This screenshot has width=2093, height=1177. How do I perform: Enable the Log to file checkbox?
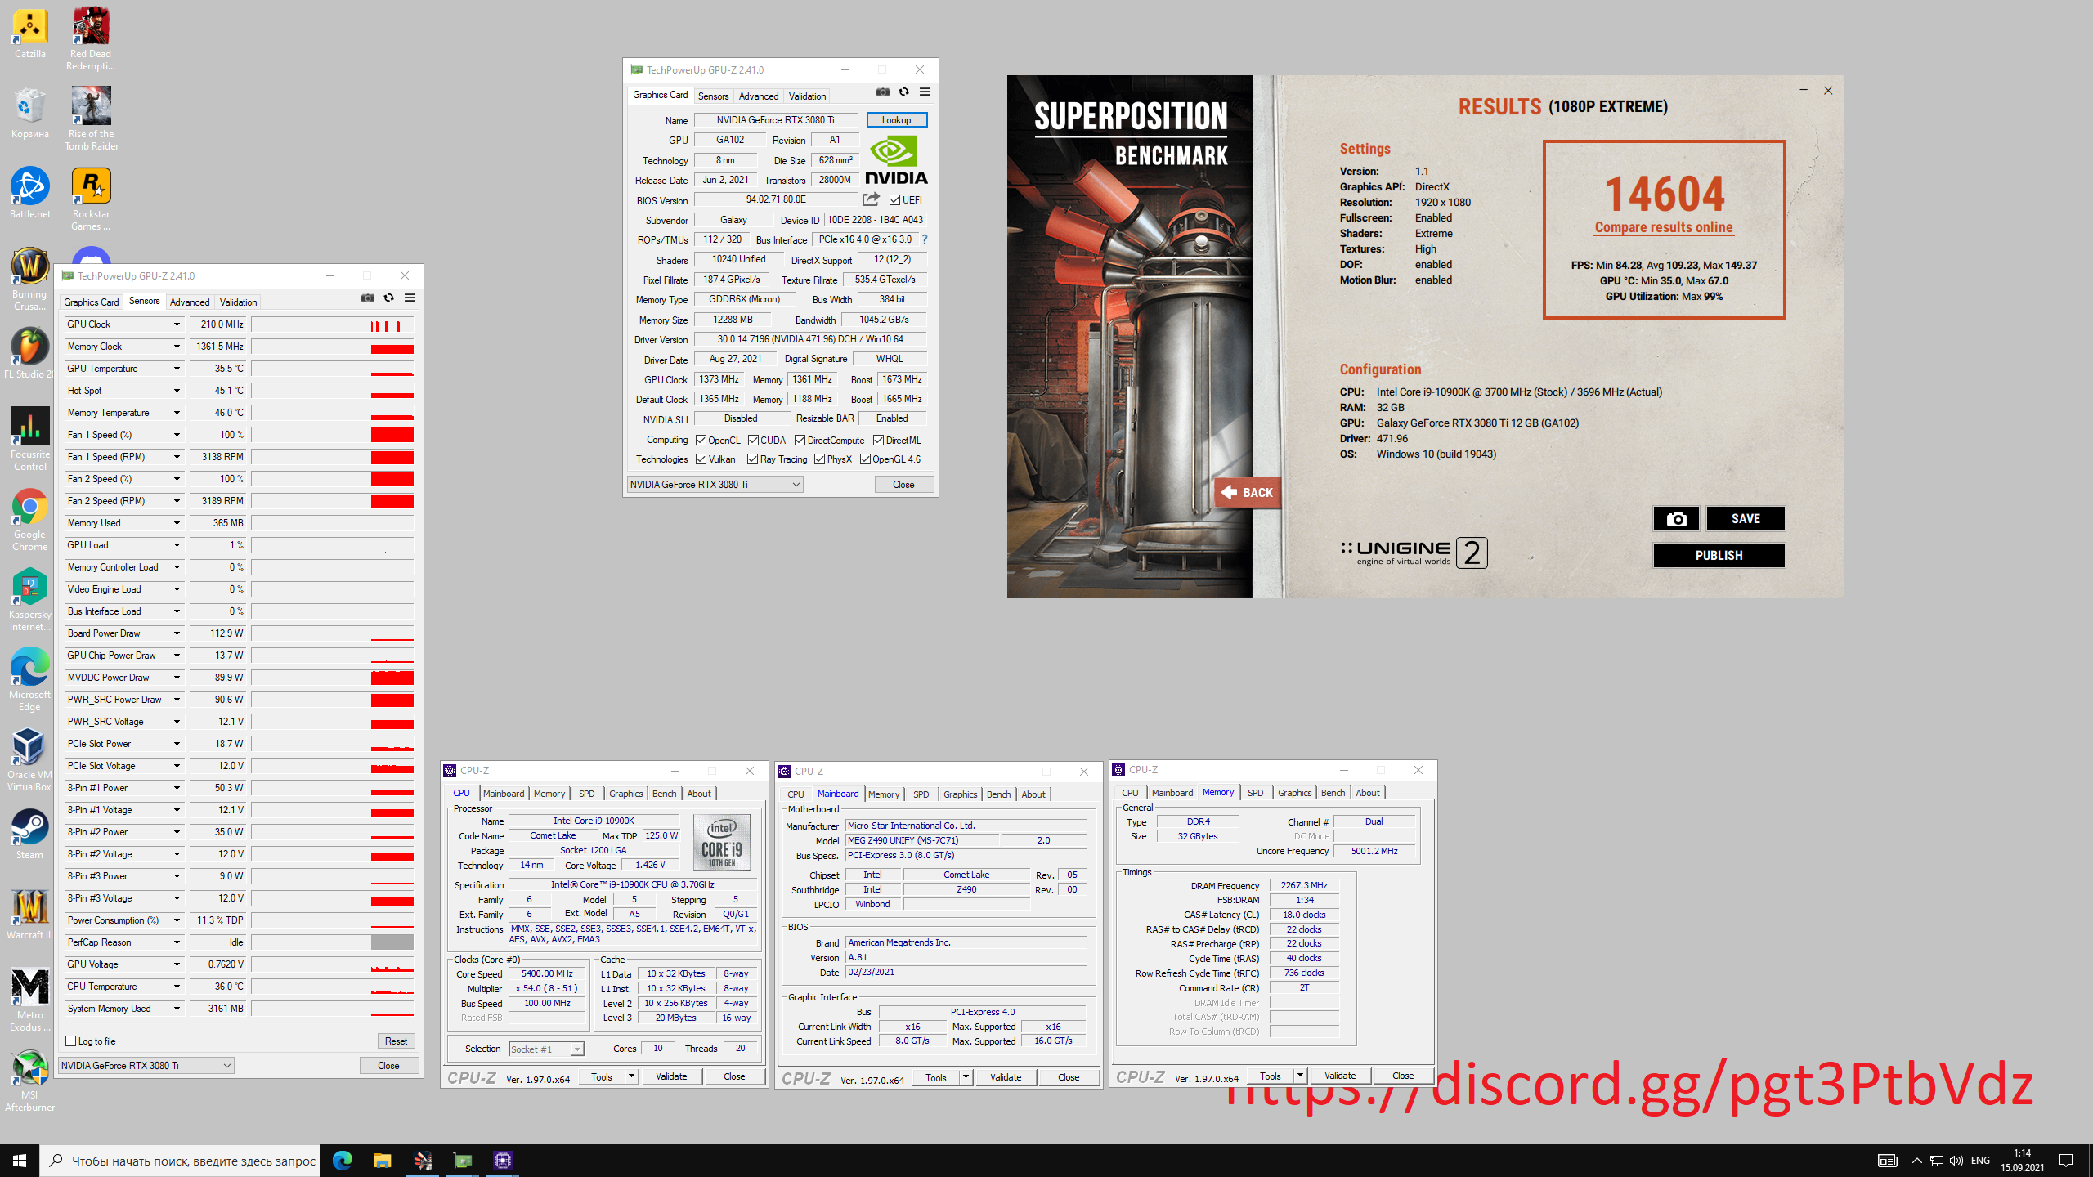[x=71, y=1041]
